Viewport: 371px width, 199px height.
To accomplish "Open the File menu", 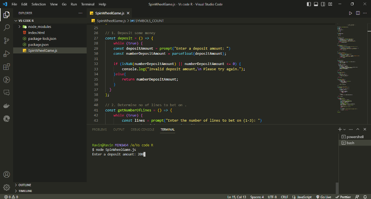I will click(x=14, y=4).
